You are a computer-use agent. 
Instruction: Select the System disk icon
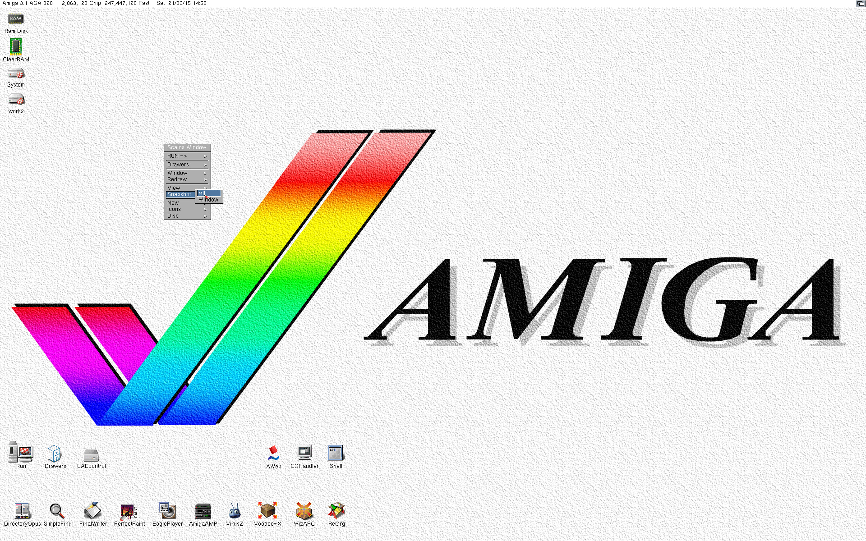[x=16, y=73]
